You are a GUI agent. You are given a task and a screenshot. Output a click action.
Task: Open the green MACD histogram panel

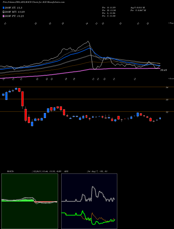tap(30, 201)
